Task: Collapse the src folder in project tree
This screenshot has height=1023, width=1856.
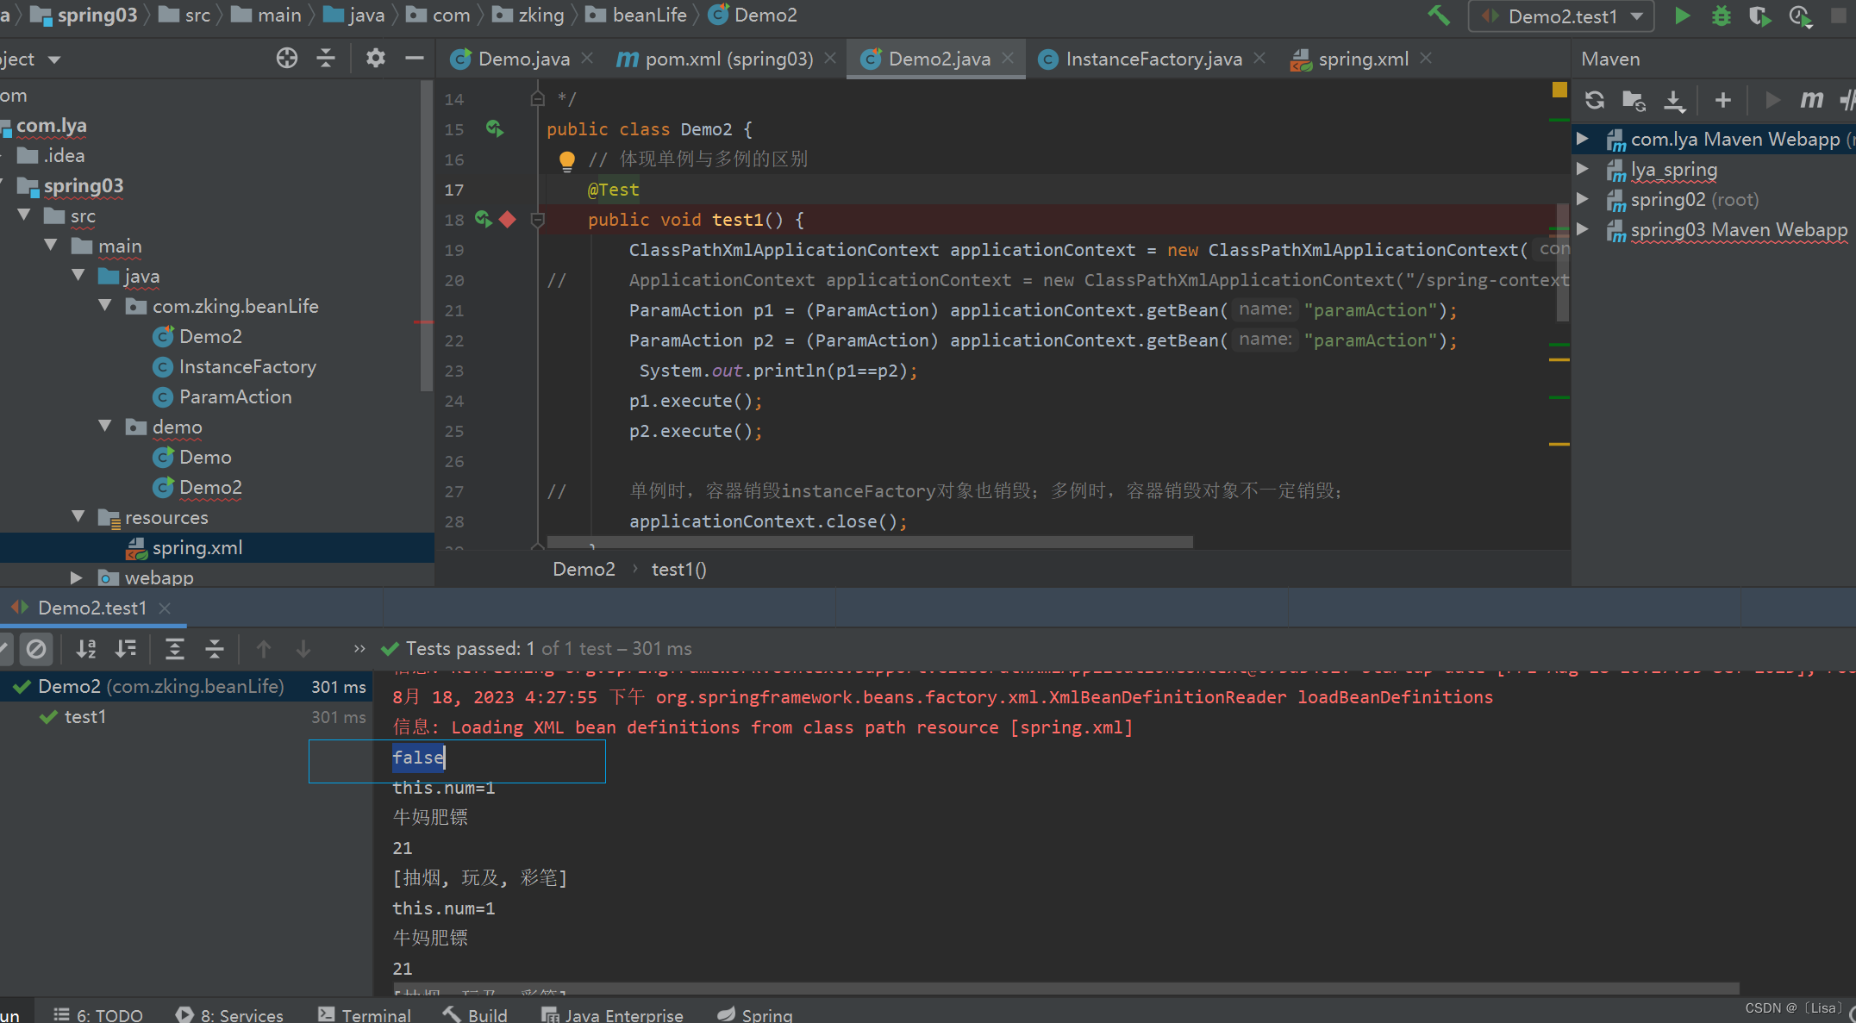Action: tap(24, 215)
